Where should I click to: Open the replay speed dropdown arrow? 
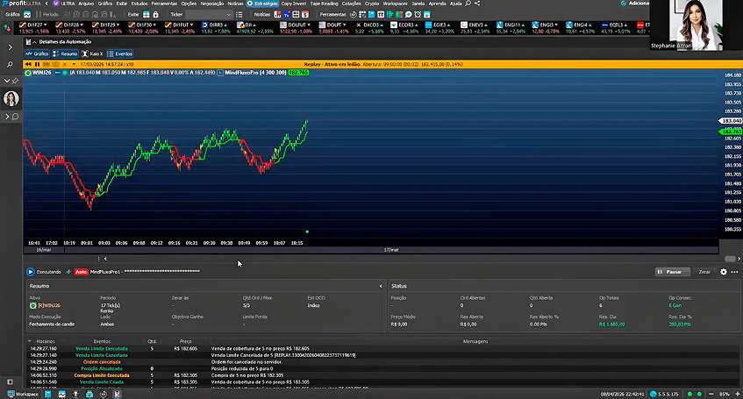(x=74, y=64)
